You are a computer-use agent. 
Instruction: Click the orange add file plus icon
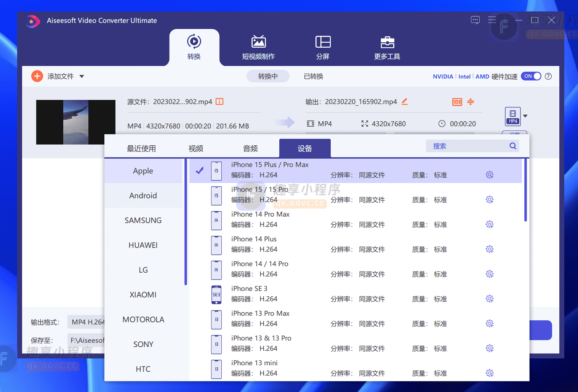click(37, 76)
